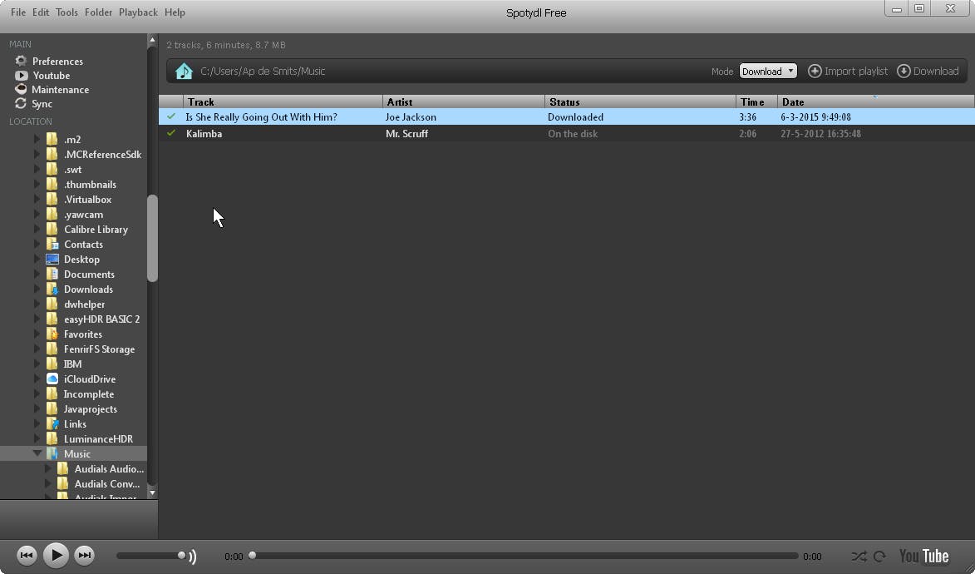Click the Contacts folder icon
The height and width of the screenshot is (574, 975).
click(52, 244)
